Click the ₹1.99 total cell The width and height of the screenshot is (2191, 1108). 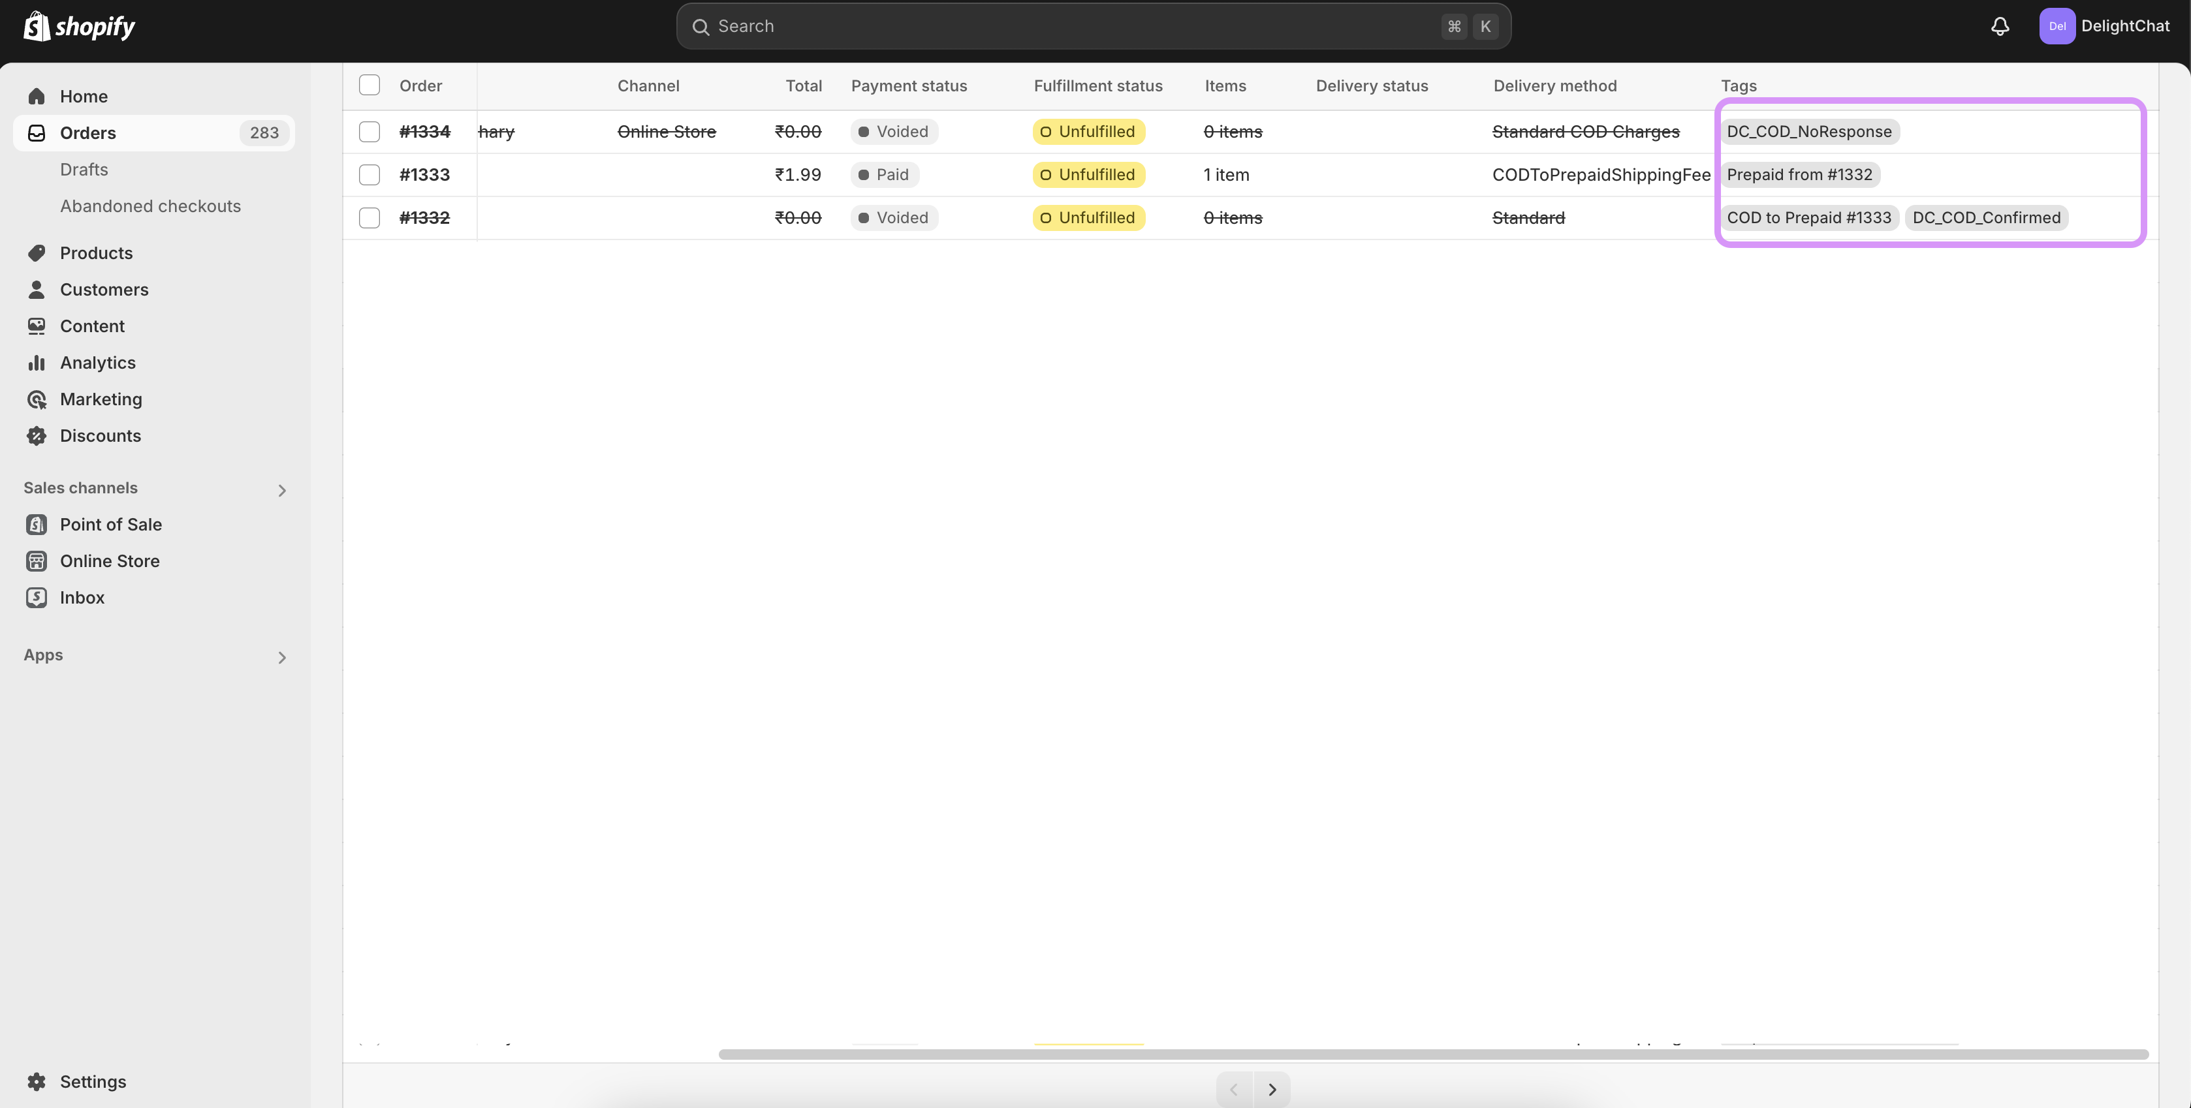pyautogui.click(x=798, y=174)
